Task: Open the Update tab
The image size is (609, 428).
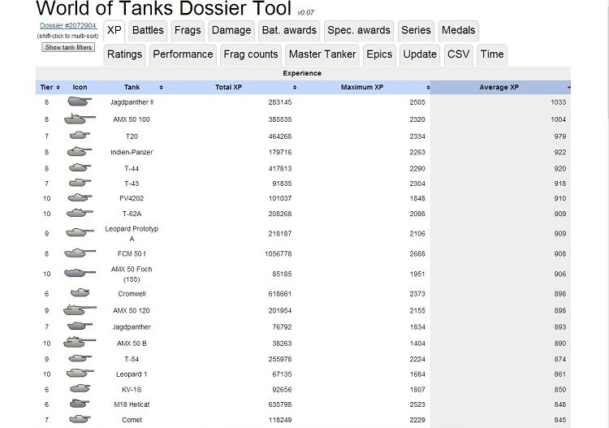Action: (x=420, y=54)
